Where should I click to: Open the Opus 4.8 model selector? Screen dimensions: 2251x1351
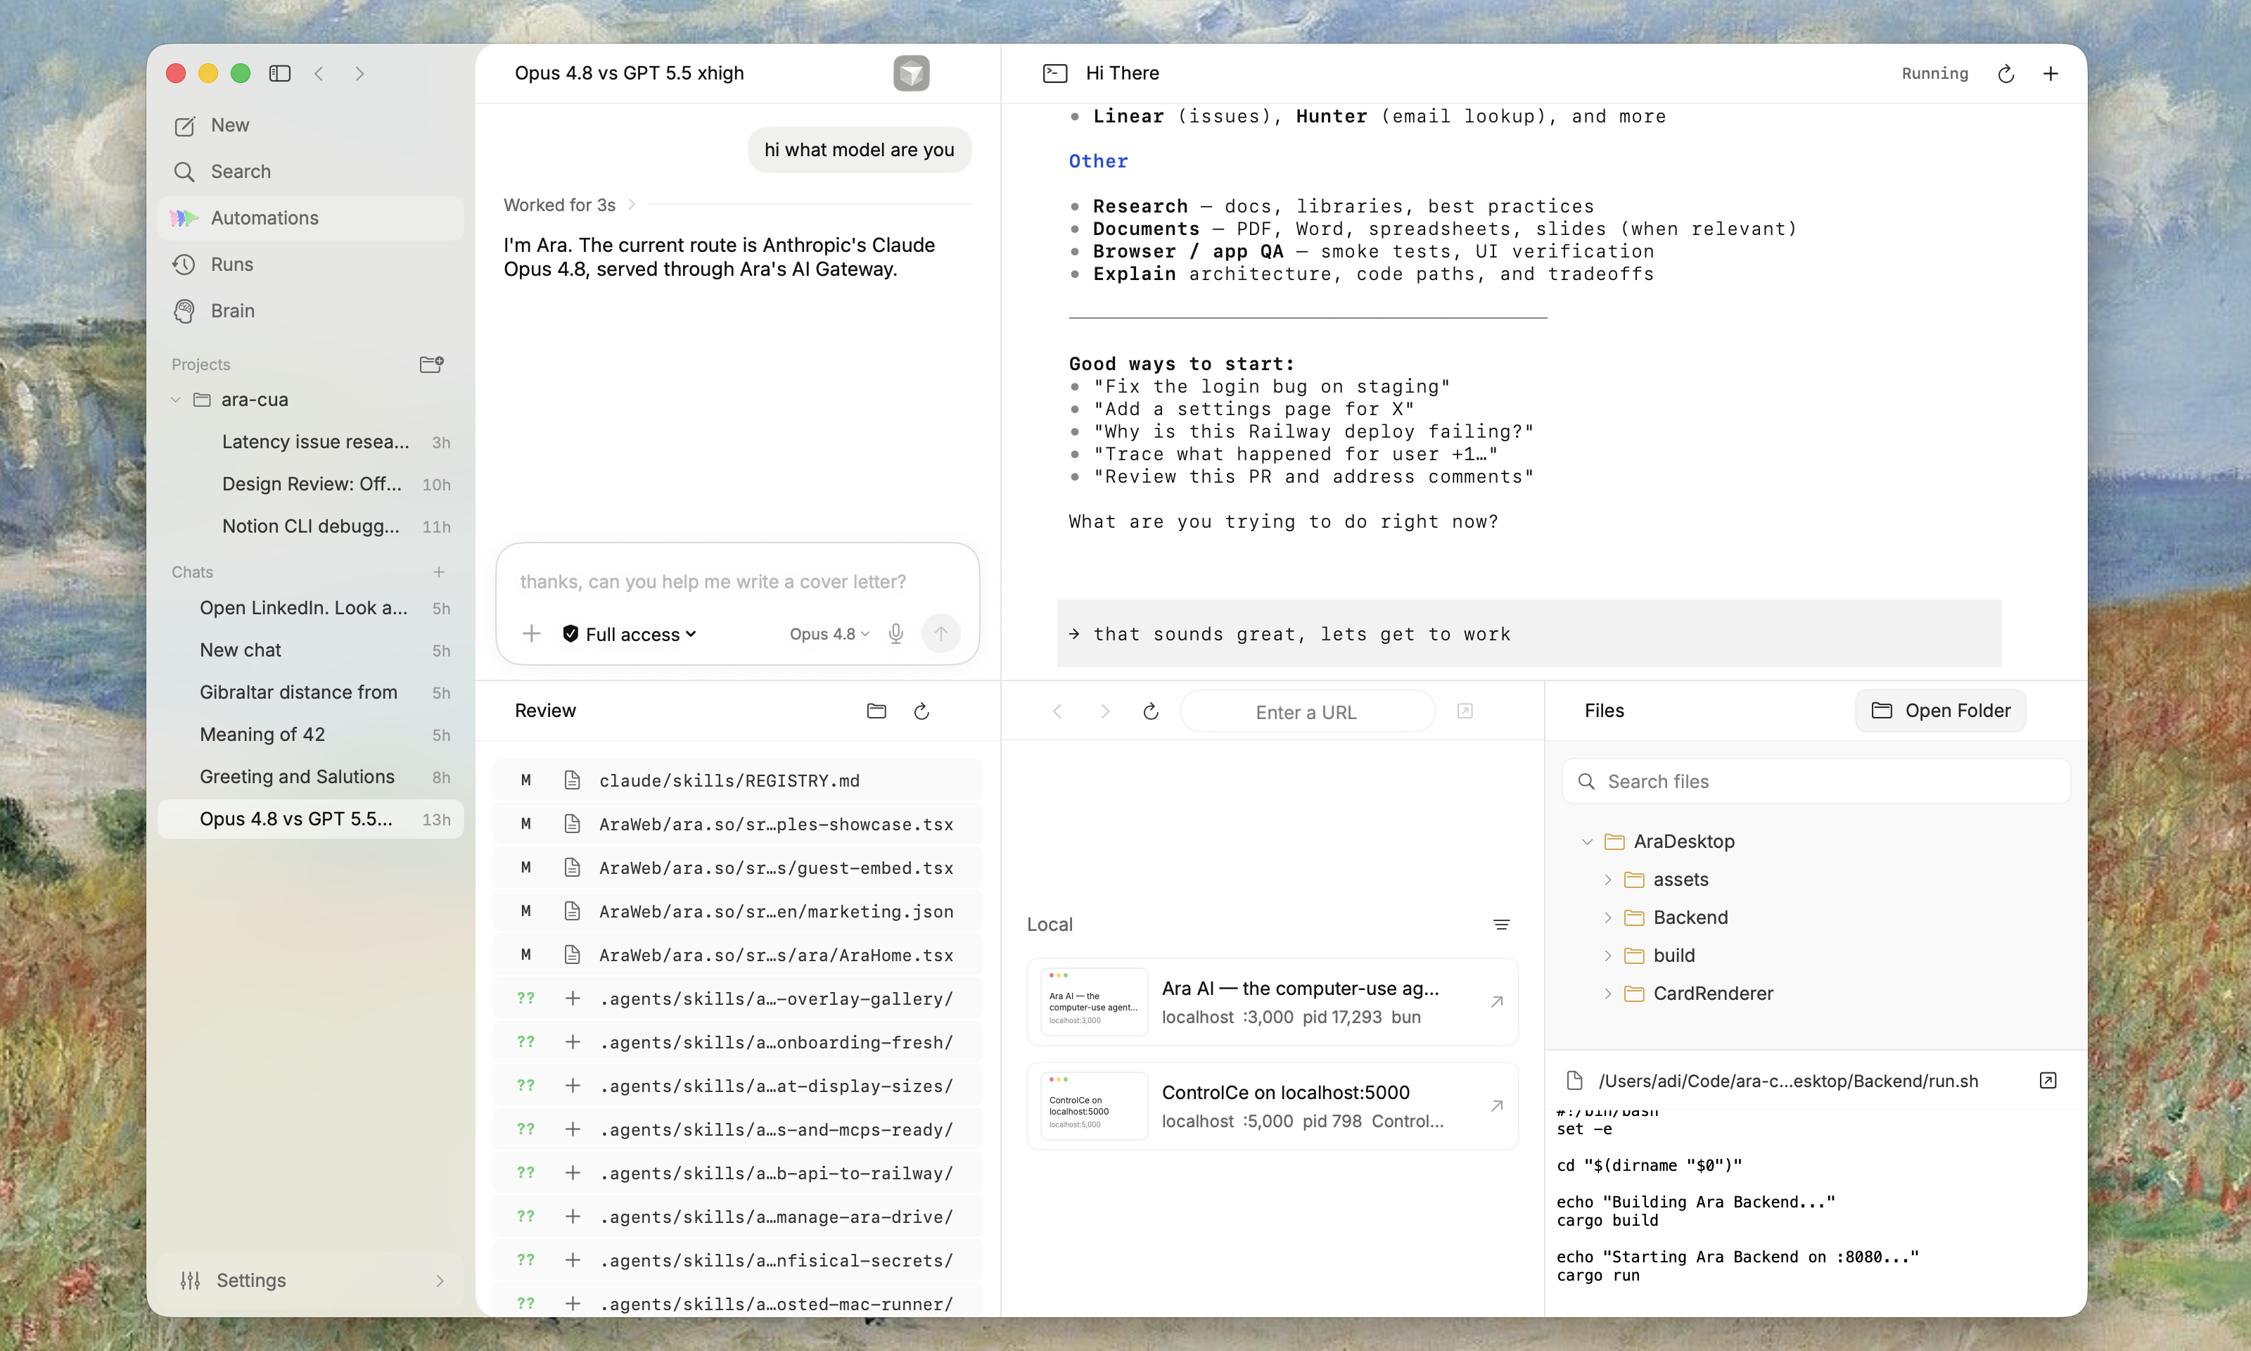coord(829,633)
